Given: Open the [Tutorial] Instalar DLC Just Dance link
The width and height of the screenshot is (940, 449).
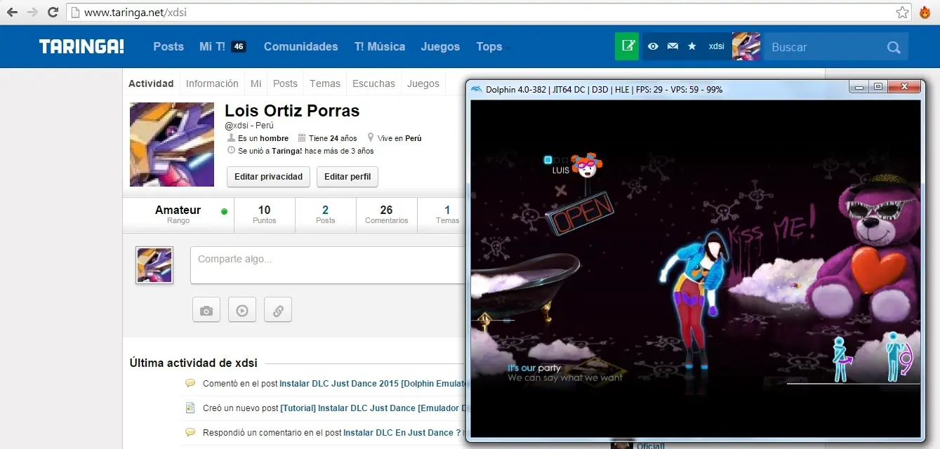Looking at the screenshot, I should point(373,408).
